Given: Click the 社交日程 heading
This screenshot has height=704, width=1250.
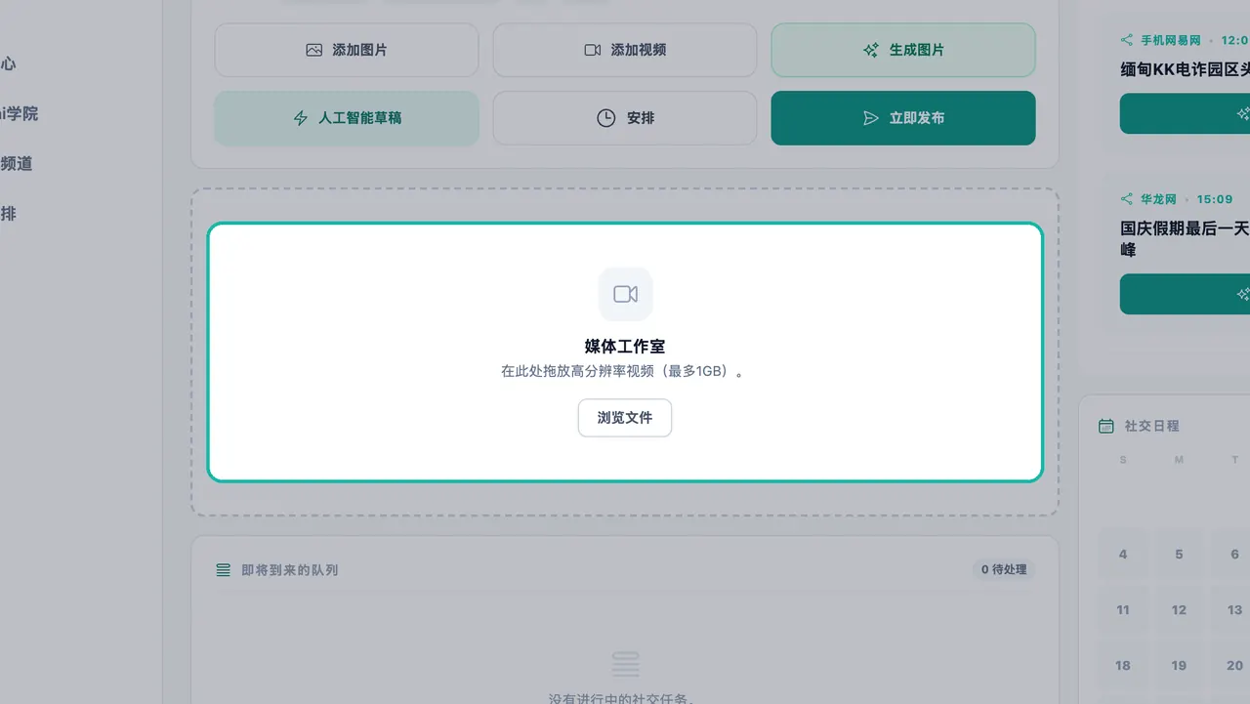Looking at the screenshot, I should [1152, 426].
